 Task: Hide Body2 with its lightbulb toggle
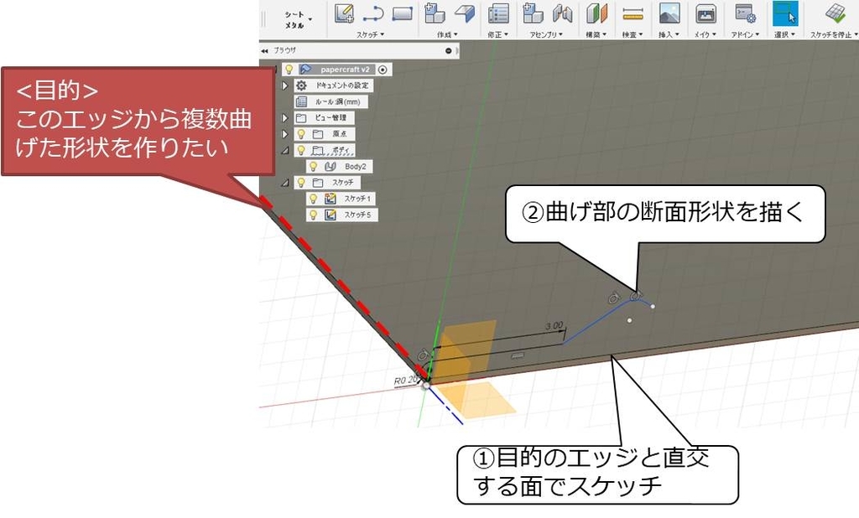coord(313,166)
